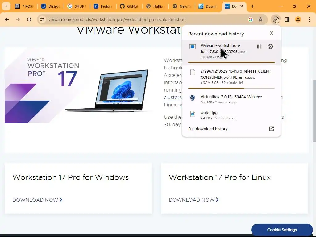This screenshot has height=237, width=316.
Task: Restore down the Chrome window
Action: pos(295,6)
